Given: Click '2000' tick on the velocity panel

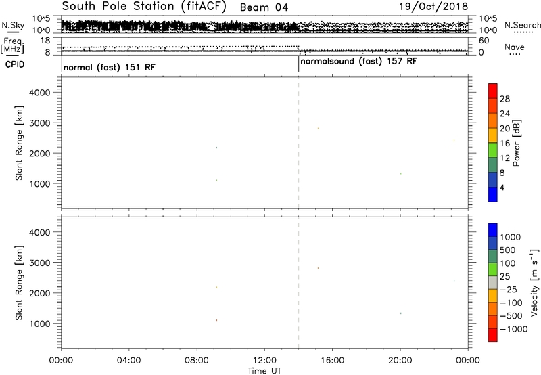Looking at the screenshot, I should tap(40, 293).
